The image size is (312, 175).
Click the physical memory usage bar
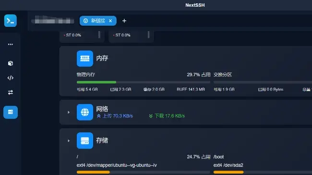click(143, 82)
